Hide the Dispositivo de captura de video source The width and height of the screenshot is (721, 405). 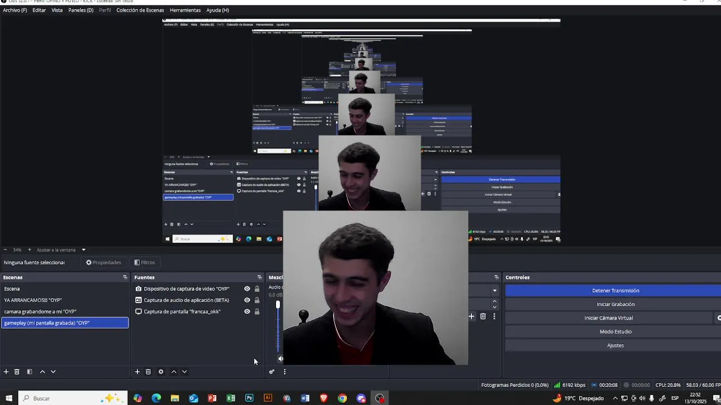click(x=247, y=289)
